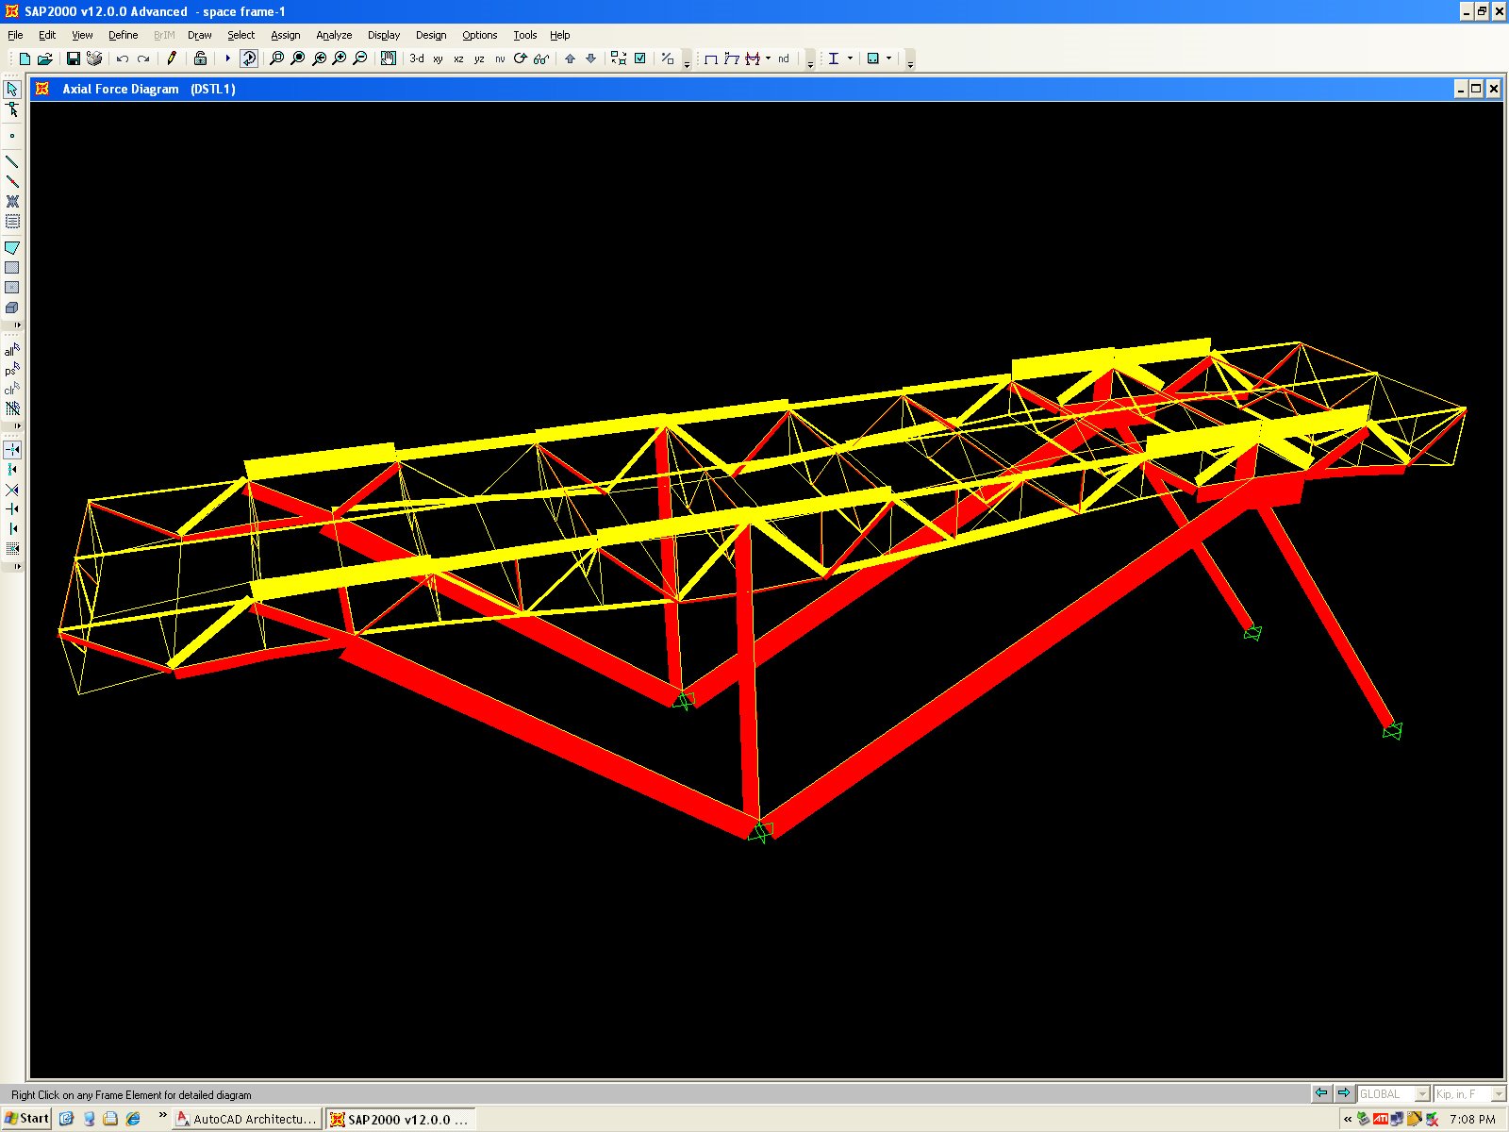
Task: Open the Analyze menu
Action: 334,35
